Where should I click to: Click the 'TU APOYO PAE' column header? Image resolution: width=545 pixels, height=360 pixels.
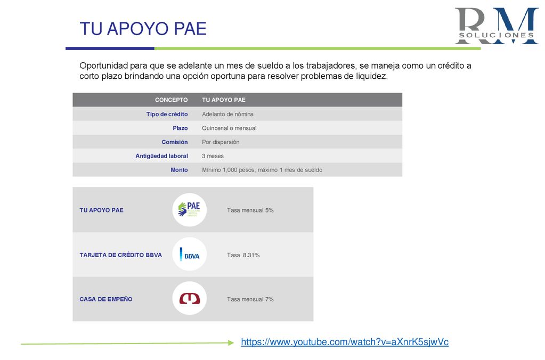pyautogui.click(x=224, y=100)
